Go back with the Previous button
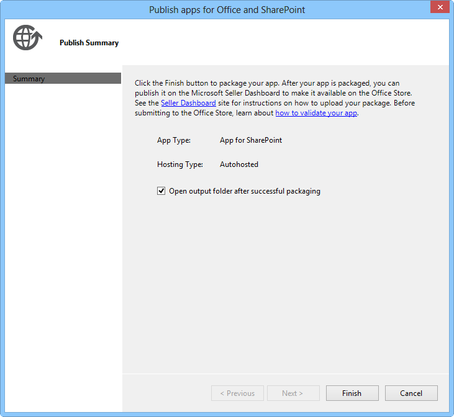The width and height of the screenshot is (454, 417). pos(237,393)
